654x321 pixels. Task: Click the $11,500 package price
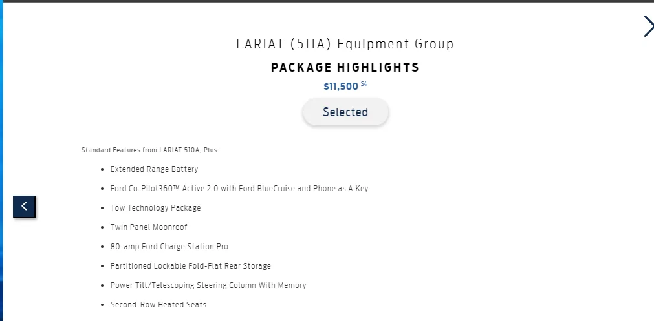coord(341,87)
